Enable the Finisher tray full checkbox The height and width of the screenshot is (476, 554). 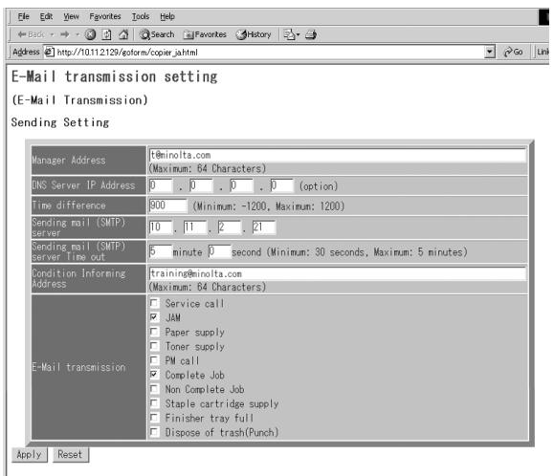pyautogui.click(x=154, y=418)
